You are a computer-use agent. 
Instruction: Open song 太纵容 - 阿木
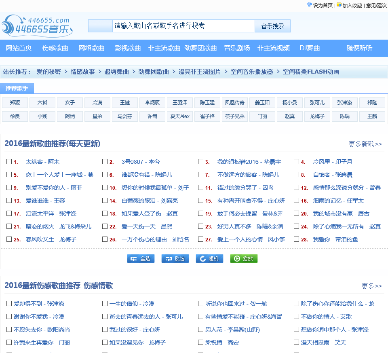point(42,162)
